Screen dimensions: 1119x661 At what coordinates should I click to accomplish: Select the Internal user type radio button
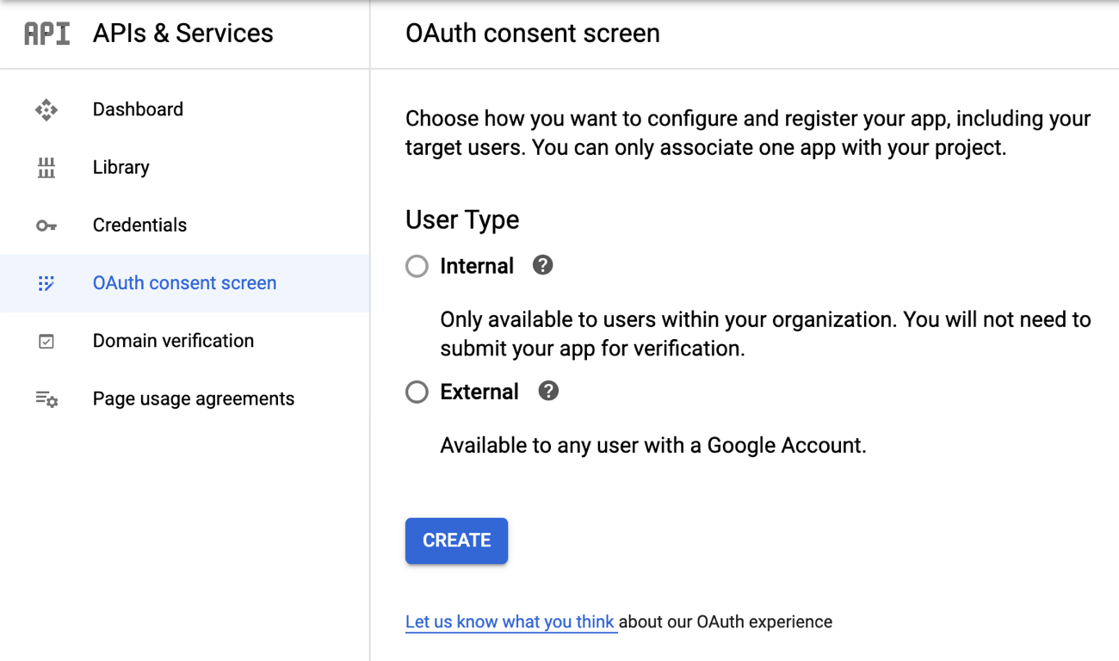(x=417, y=266)
